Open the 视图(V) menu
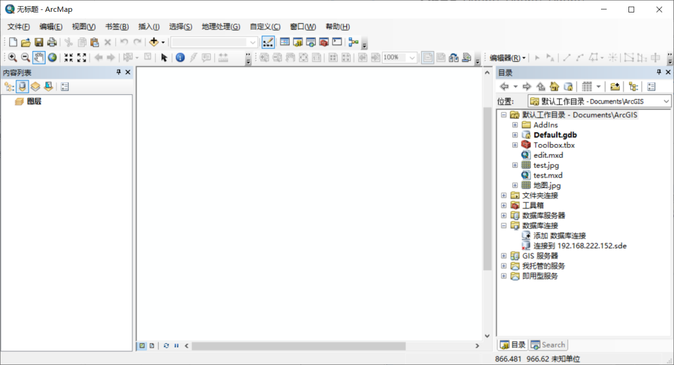 click(x=84, y=27)
